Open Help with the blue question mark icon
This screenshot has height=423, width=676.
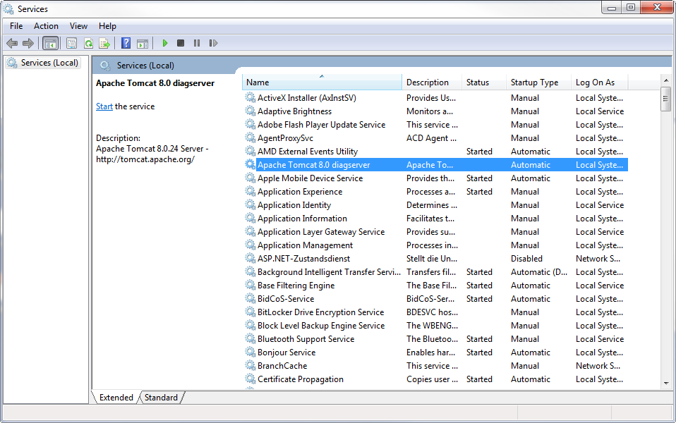(126, 43)
